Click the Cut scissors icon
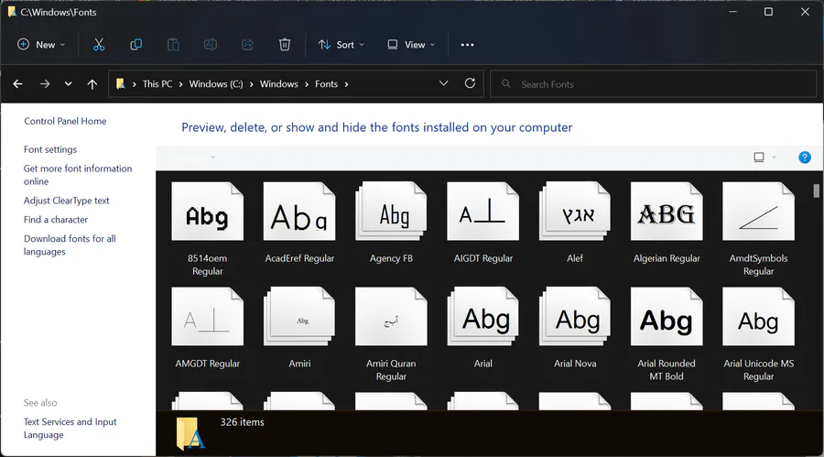824x457 pixels. [99, 45]
